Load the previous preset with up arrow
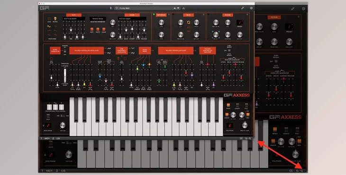Screen dimensions: 346x175 (x=174, y=8)
